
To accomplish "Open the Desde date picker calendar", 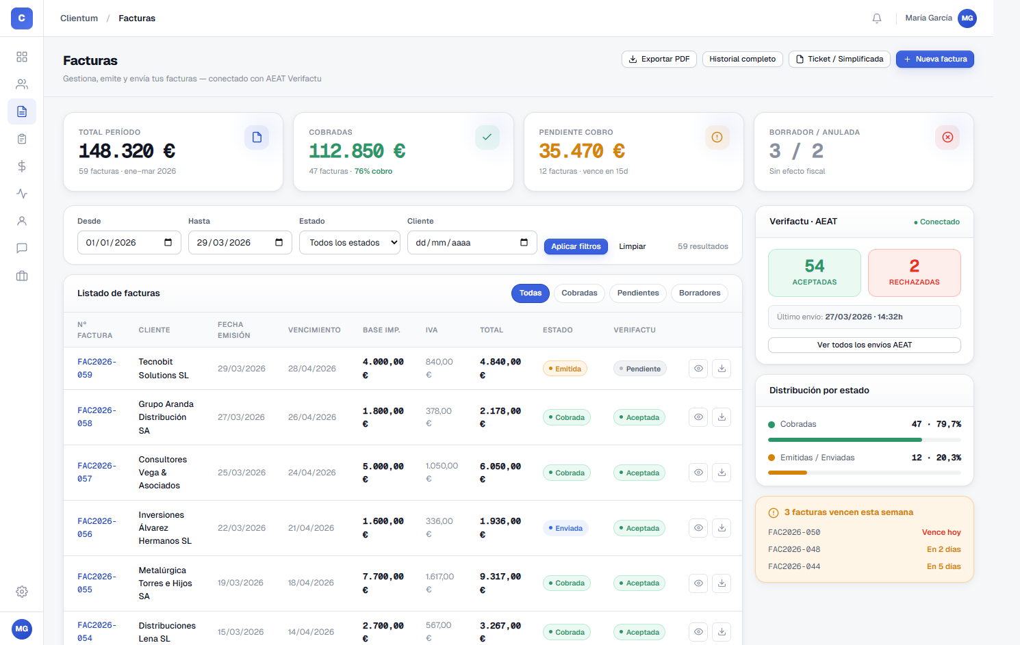I will pyautogui.click(x=168, y=242).
